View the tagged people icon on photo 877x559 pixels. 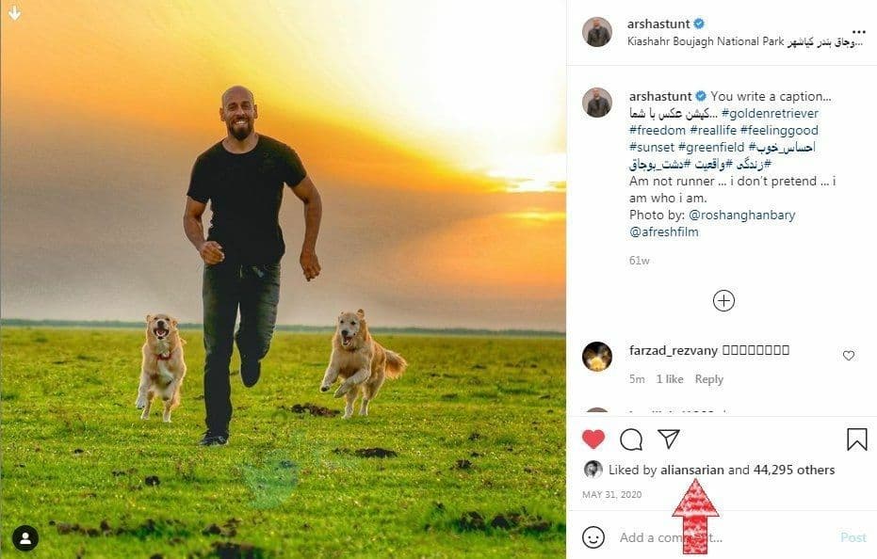(x=25, y=538)
